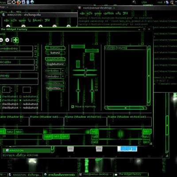This screenshot has width=177, height=177.
Task: Select radiobutton1
Action: 29,96
